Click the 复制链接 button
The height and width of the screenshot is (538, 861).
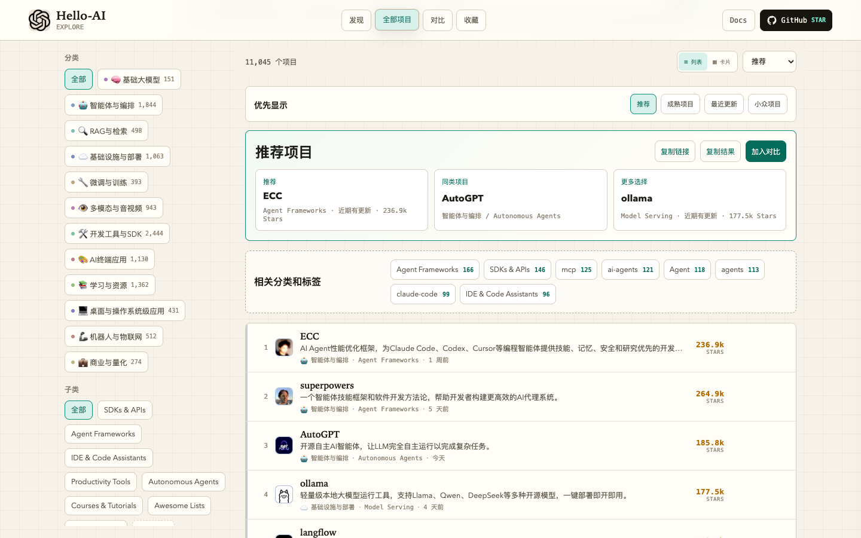(x=675, y=151)
